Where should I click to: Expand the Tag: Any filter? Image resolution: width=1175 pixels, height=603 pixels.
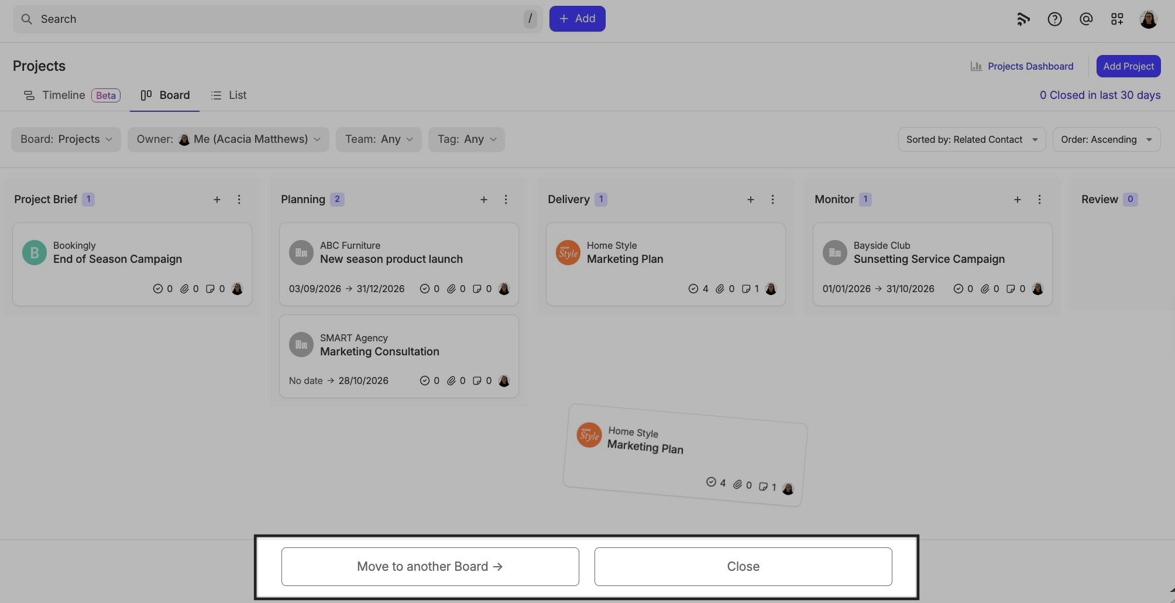(x=466, y=139)
